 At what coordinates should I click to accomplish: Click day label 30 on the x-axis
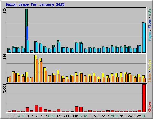point(139,116)
